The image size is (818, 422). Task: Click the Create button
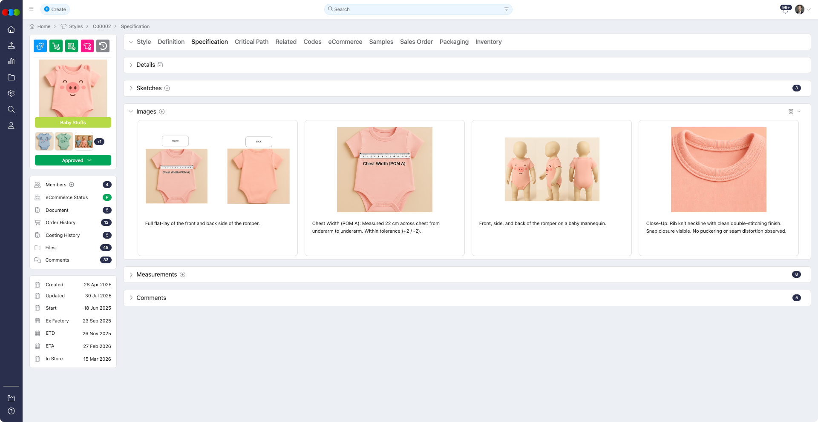pos(55,9)
